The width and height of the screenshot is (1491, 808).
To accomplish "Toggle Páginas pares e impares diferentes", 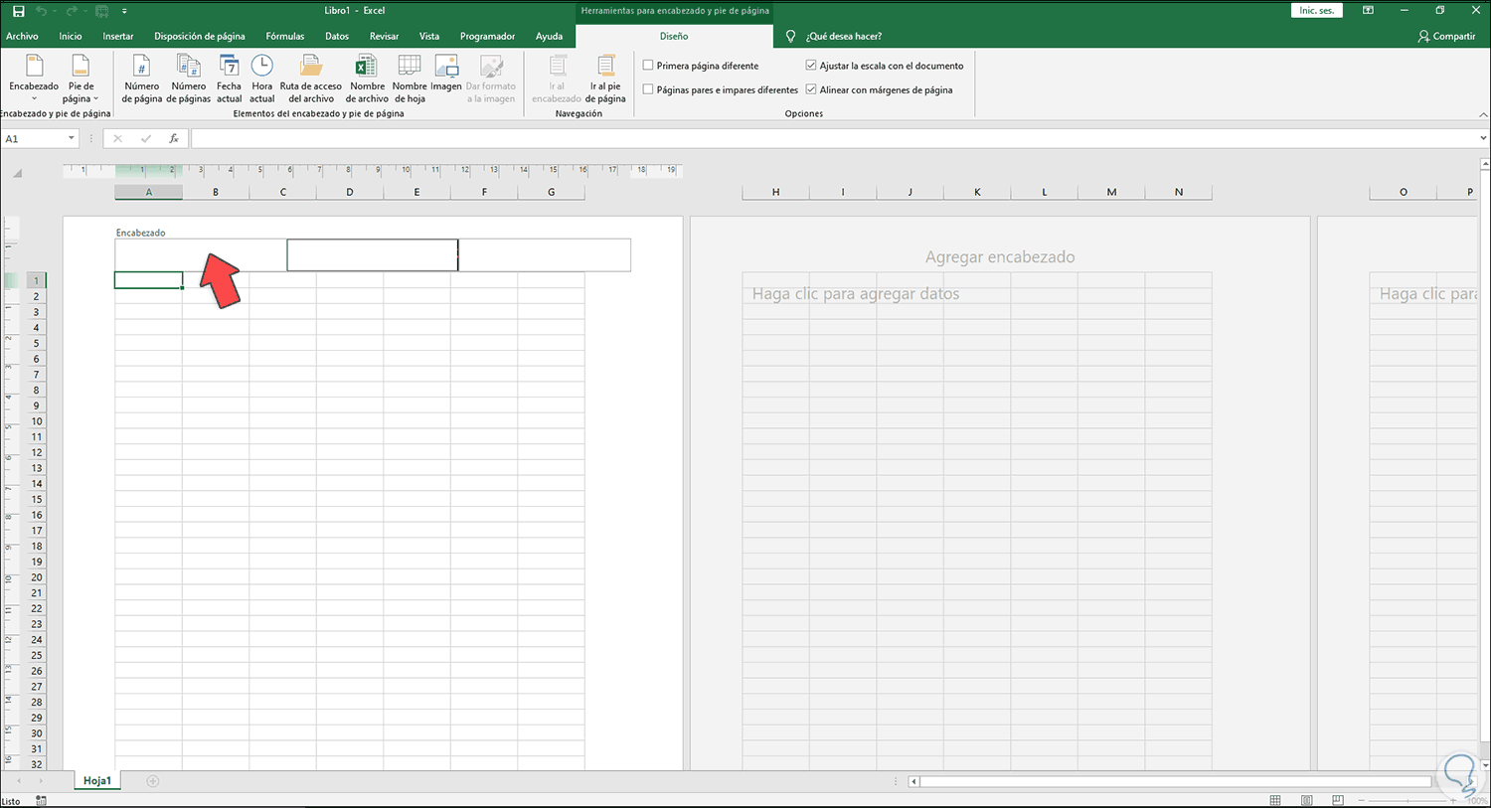I will coord(648,89).
